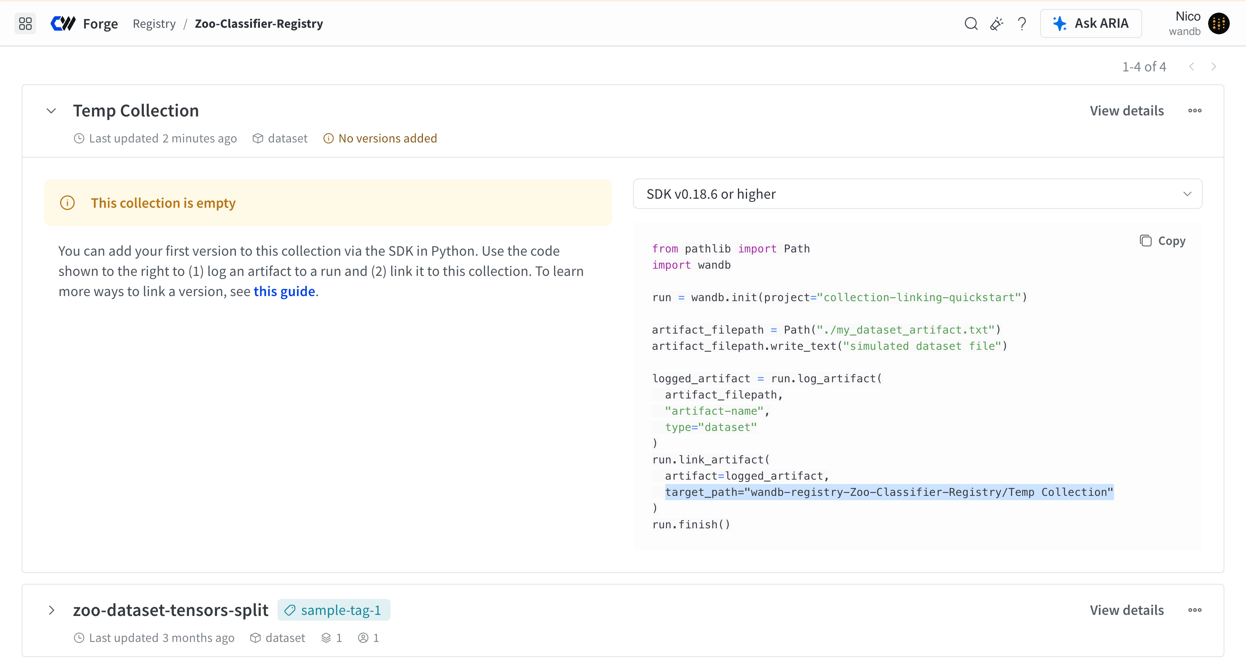Screen dimensions: 1246x665
Task: Open the 'this guide' link
Action: [x=284, y=291]
